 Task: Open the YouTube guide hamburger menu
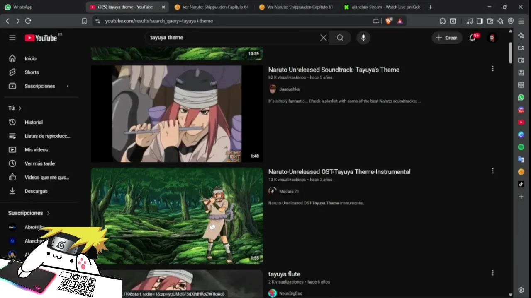click(12, 38)
